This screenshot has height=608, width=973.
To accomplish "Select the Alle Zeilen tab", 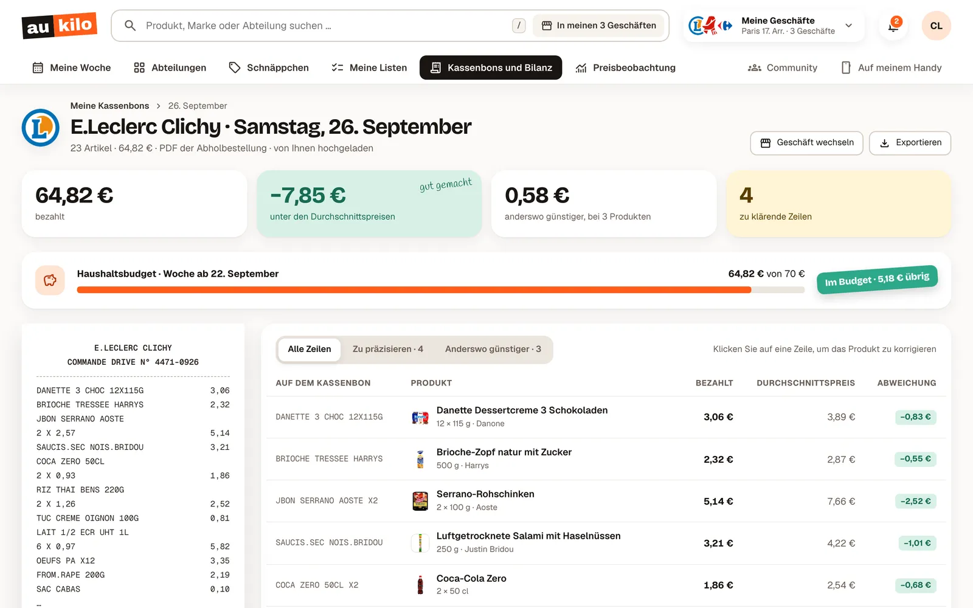I will (310, 349).
